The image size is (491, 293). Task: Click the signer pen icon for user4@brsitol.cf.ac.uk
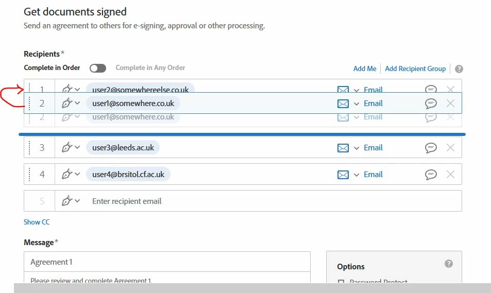click(67, 174)
